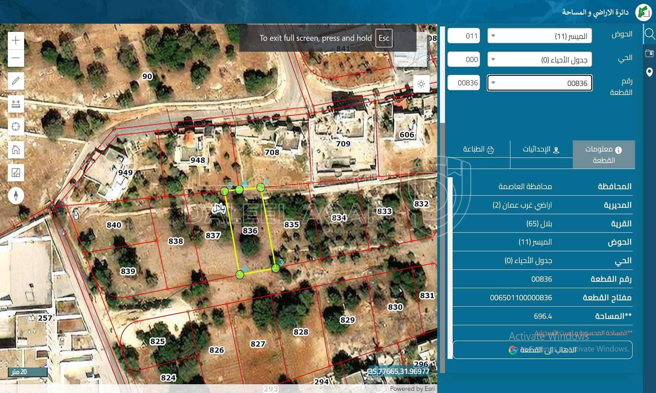Open the الطباعة print tab
Viewport: 656px width, 393px height.
pyautogui.click(x=479, y=150)
